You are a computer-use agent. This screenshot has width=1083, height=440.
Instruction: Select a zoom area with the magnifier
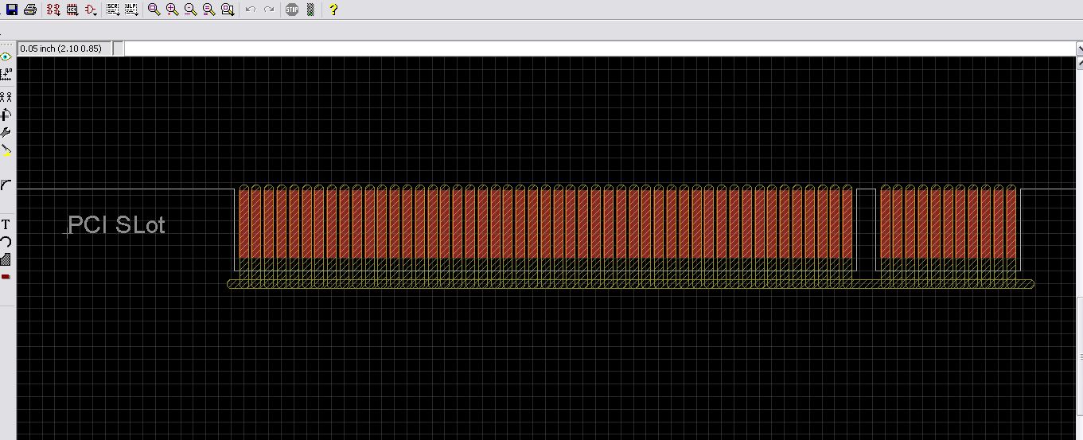coord(228,10)
